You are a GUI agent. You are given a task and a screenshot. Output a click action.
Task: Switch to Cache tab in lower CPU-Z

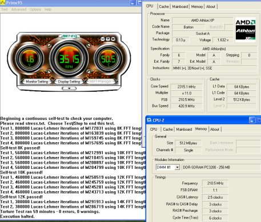tap(168, 130)
